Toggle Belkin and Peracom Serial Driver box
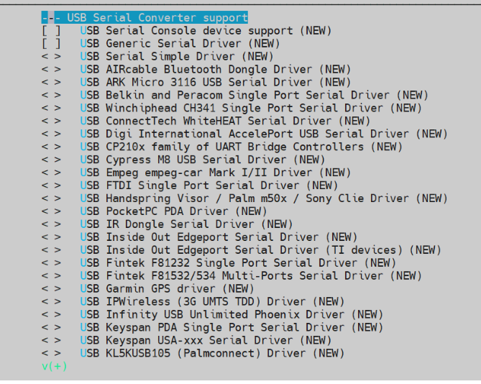The height and width of the screenshot is (384, 481). pos(51,95)
